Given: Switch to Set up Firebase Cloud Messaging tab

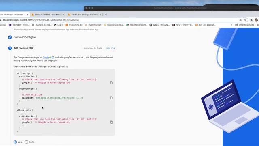Looking at the screenshot, I should click(48, 15).
